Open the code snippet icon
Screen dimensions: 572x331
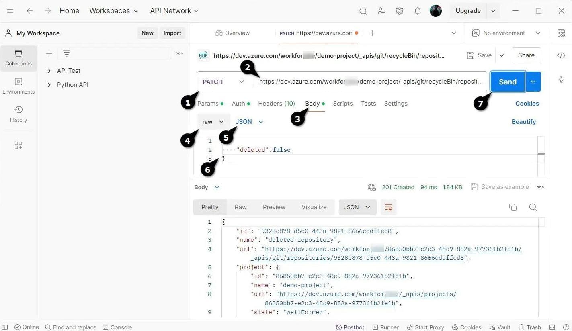point(561,55)
